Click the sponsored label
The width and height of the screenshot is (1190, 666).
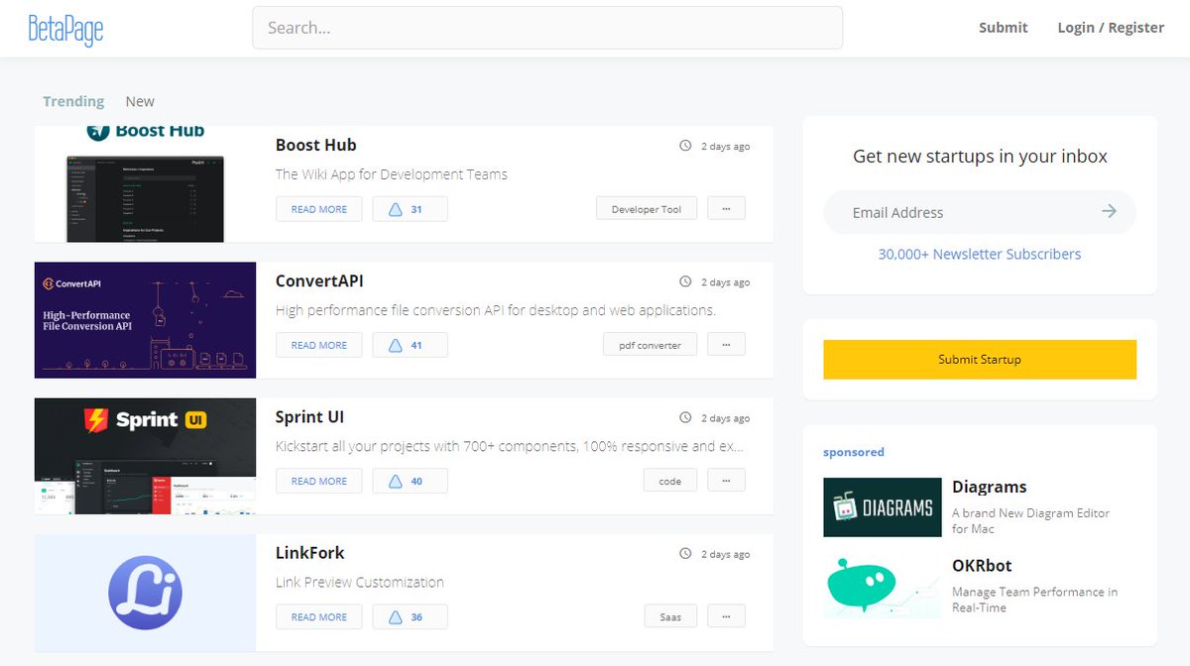click(854, 452)
